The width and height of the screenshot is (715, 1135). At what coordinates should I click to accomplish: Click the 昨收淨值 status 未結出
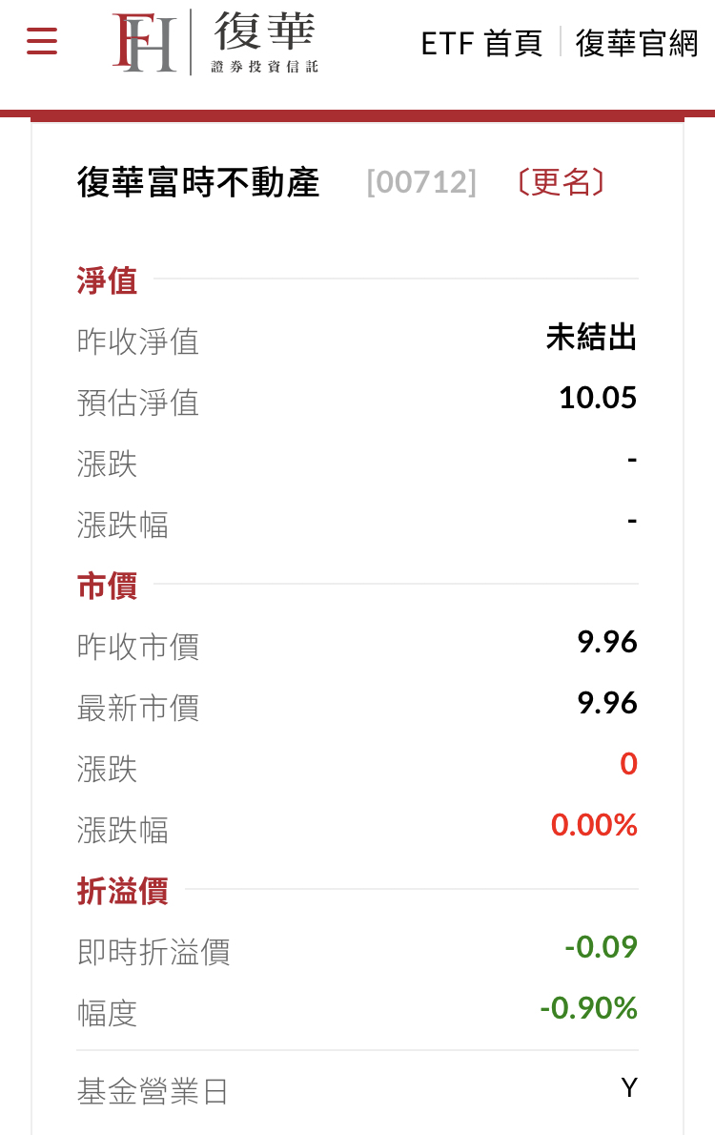click(591, 338)
